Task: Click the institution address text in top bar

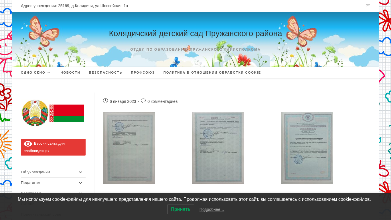Action: coord(74,6)
